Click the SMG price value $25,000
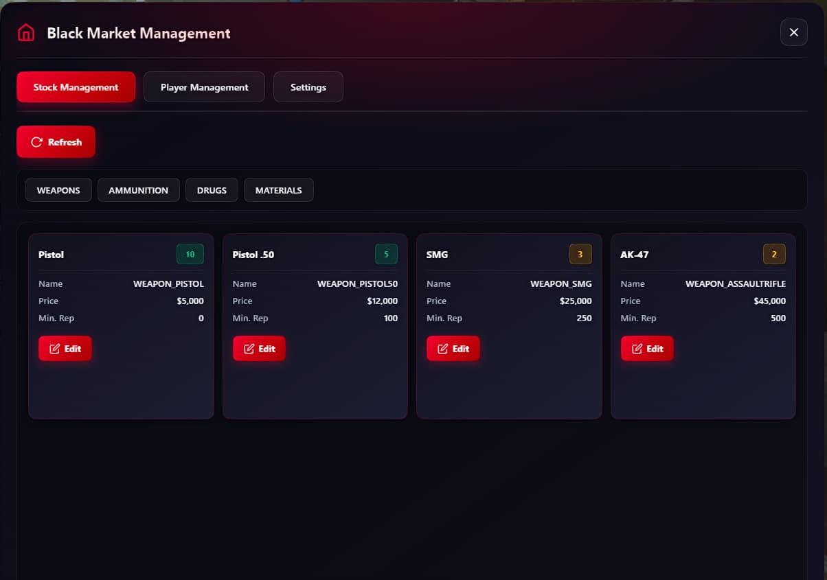Image resolution: width=827 pixels, height=580 pixels. click(576, 301)
